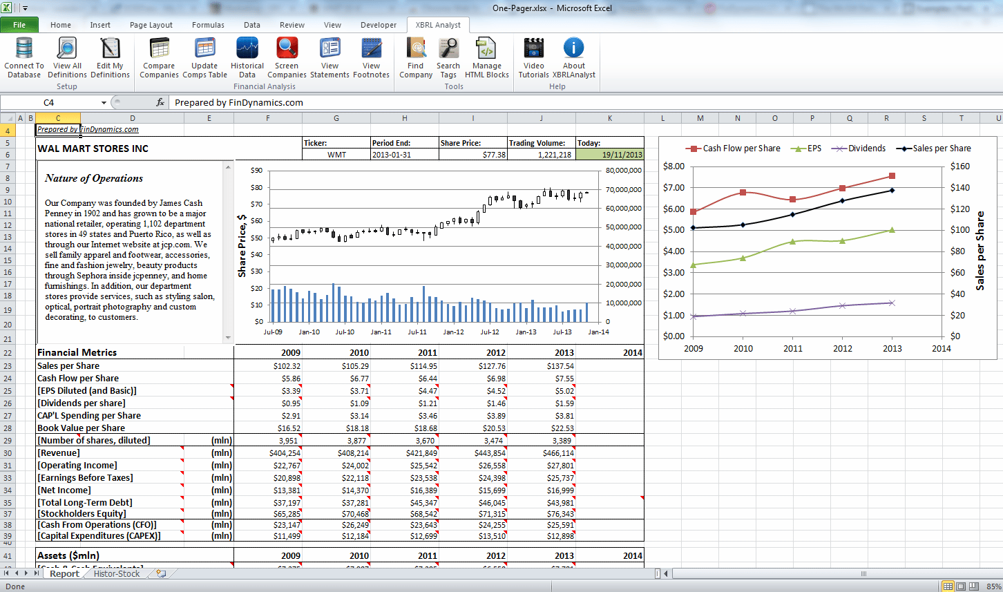Expand the Name Box dropdown
Image resolution: width=1003 pixels, height=592 pixels.
[x=104, y=102]
